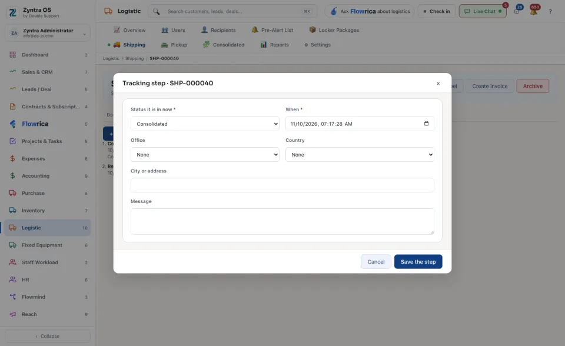Click the search magnifier icon

click(x=156, y=12)
